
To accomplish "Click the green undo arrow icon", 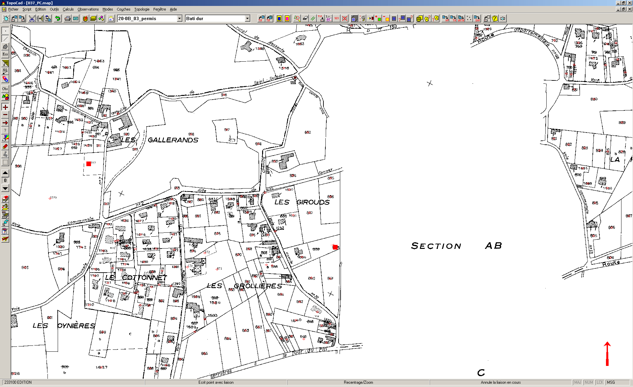I will coord(58,18).
